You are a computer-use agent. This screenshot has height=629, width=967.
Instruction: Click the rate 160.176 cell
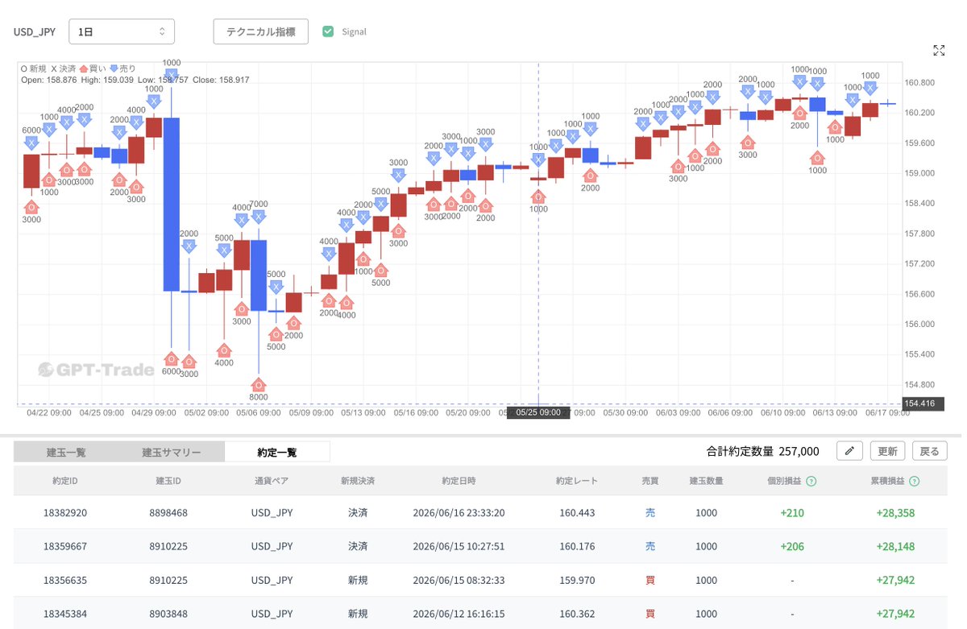(x=579, y=546)
